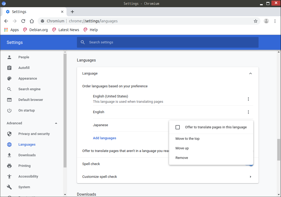The height and width of the screenshot is (197, 281).
Task: Open the Appearance settings section
Action: 28,79
